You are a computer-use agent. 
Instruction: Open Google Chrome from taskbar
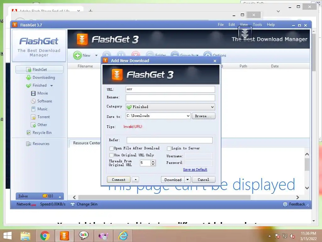pyautogui.click(x=45, y=236)
